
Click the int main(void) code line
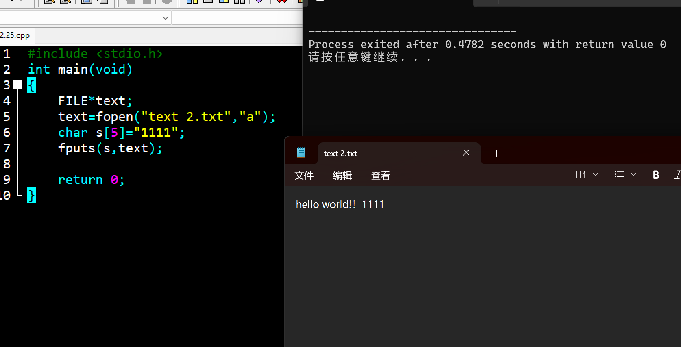pos(80,70)
